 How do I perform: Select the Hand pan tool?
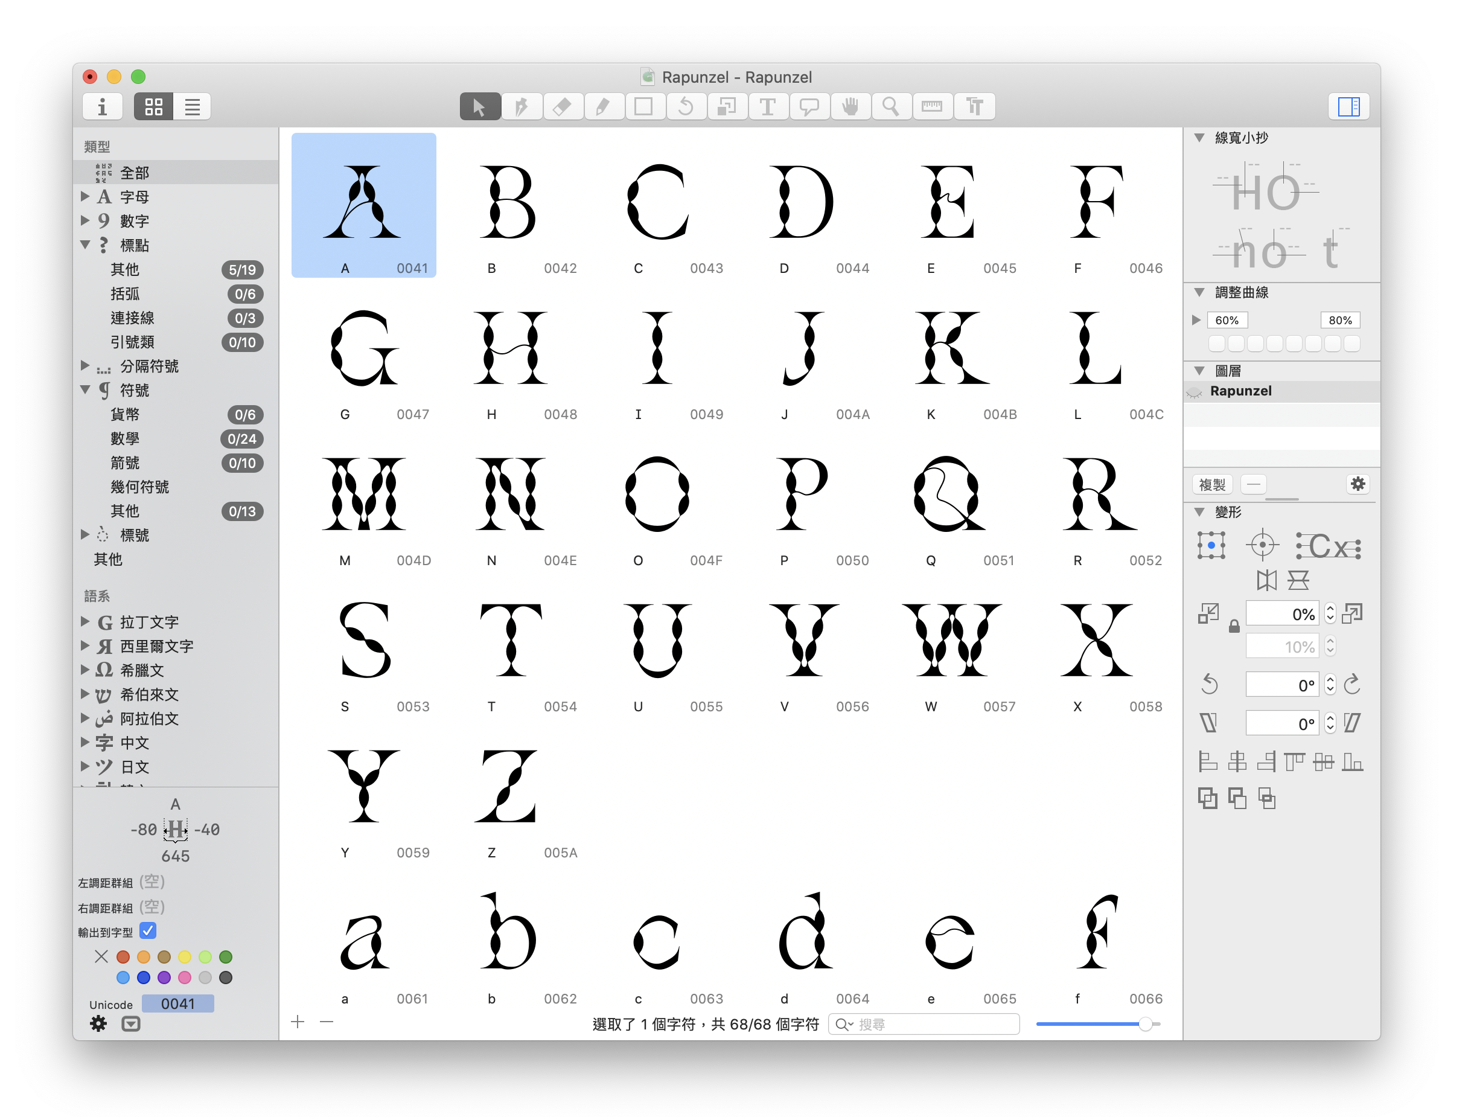849,107
